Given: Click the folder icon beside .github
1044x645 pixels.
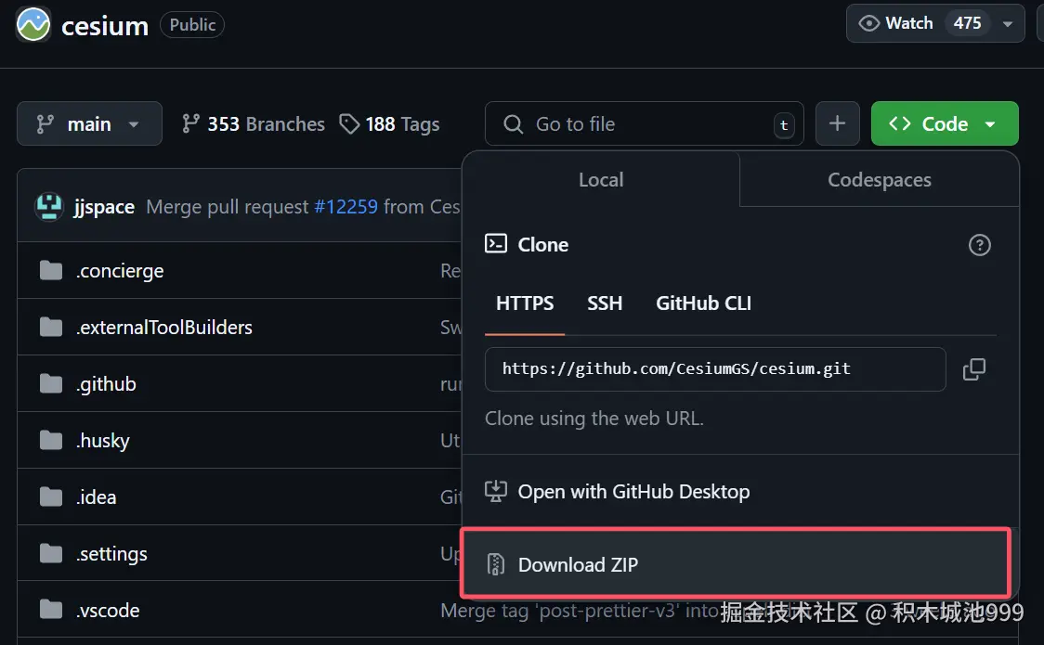Looking at the screenshot, I should point(50,383).
